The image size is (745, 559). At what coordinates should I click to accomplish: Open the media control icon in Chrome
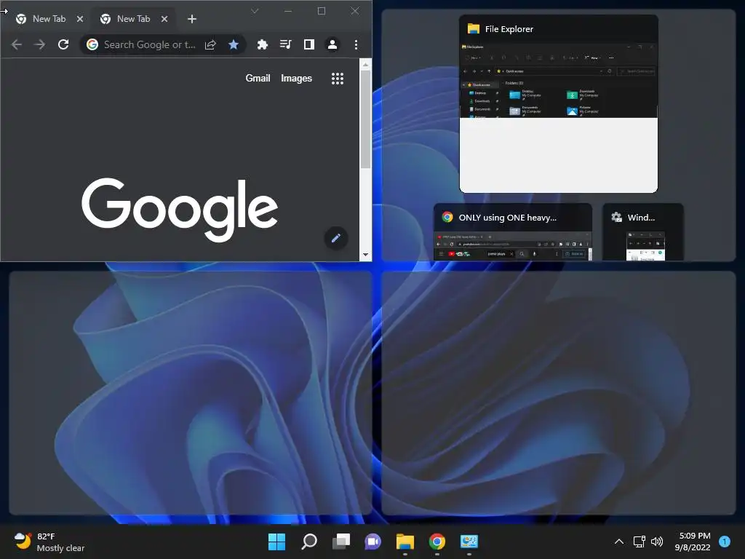click(285, 44)
